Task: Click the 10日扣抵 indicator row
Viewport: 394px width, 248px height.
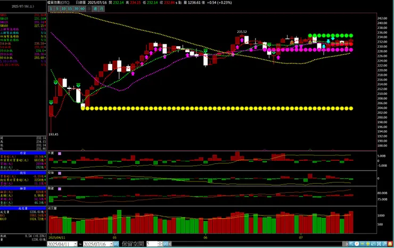Action: pos(23,51)
